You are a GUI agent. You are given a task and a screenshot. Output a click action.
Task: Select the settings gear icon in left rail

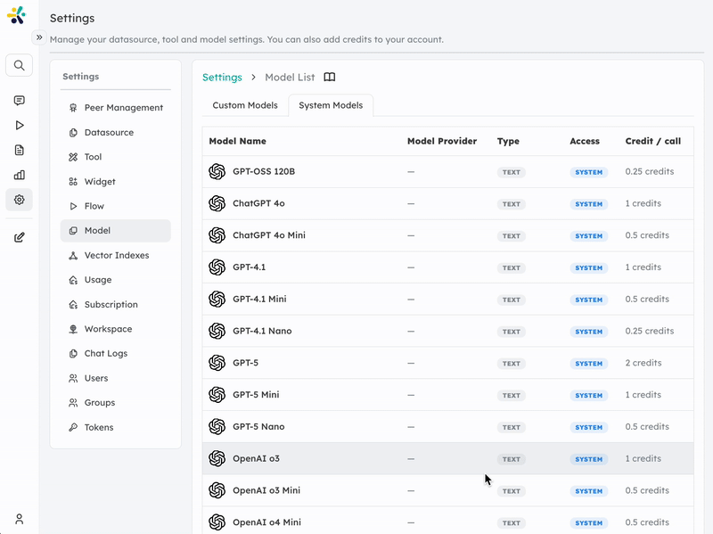pyautogui.click(x=19, y=199)
